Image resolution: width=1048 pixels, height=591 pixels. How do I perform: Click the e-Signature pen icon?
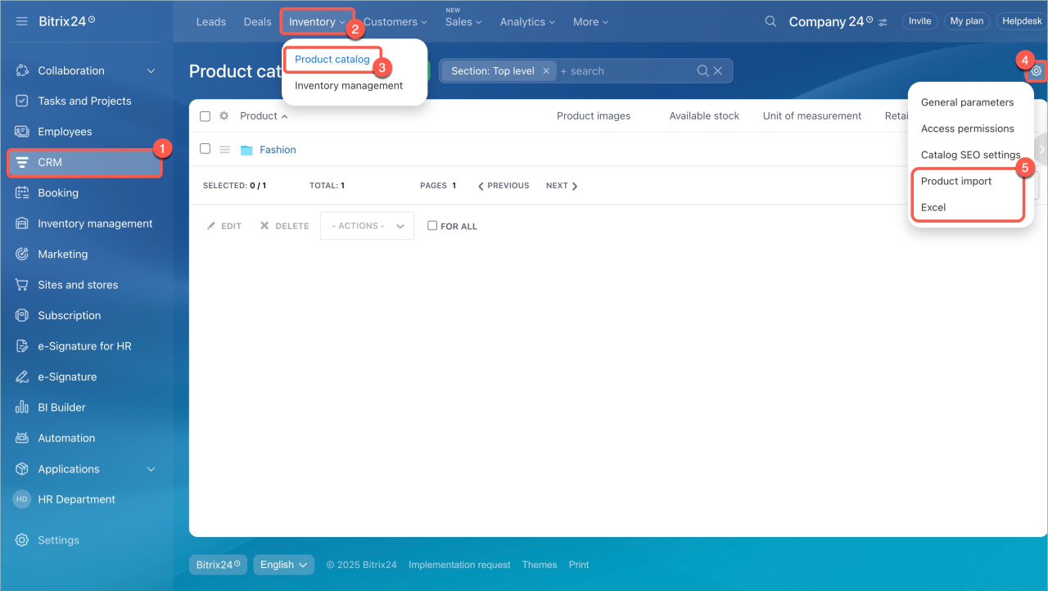22,377
